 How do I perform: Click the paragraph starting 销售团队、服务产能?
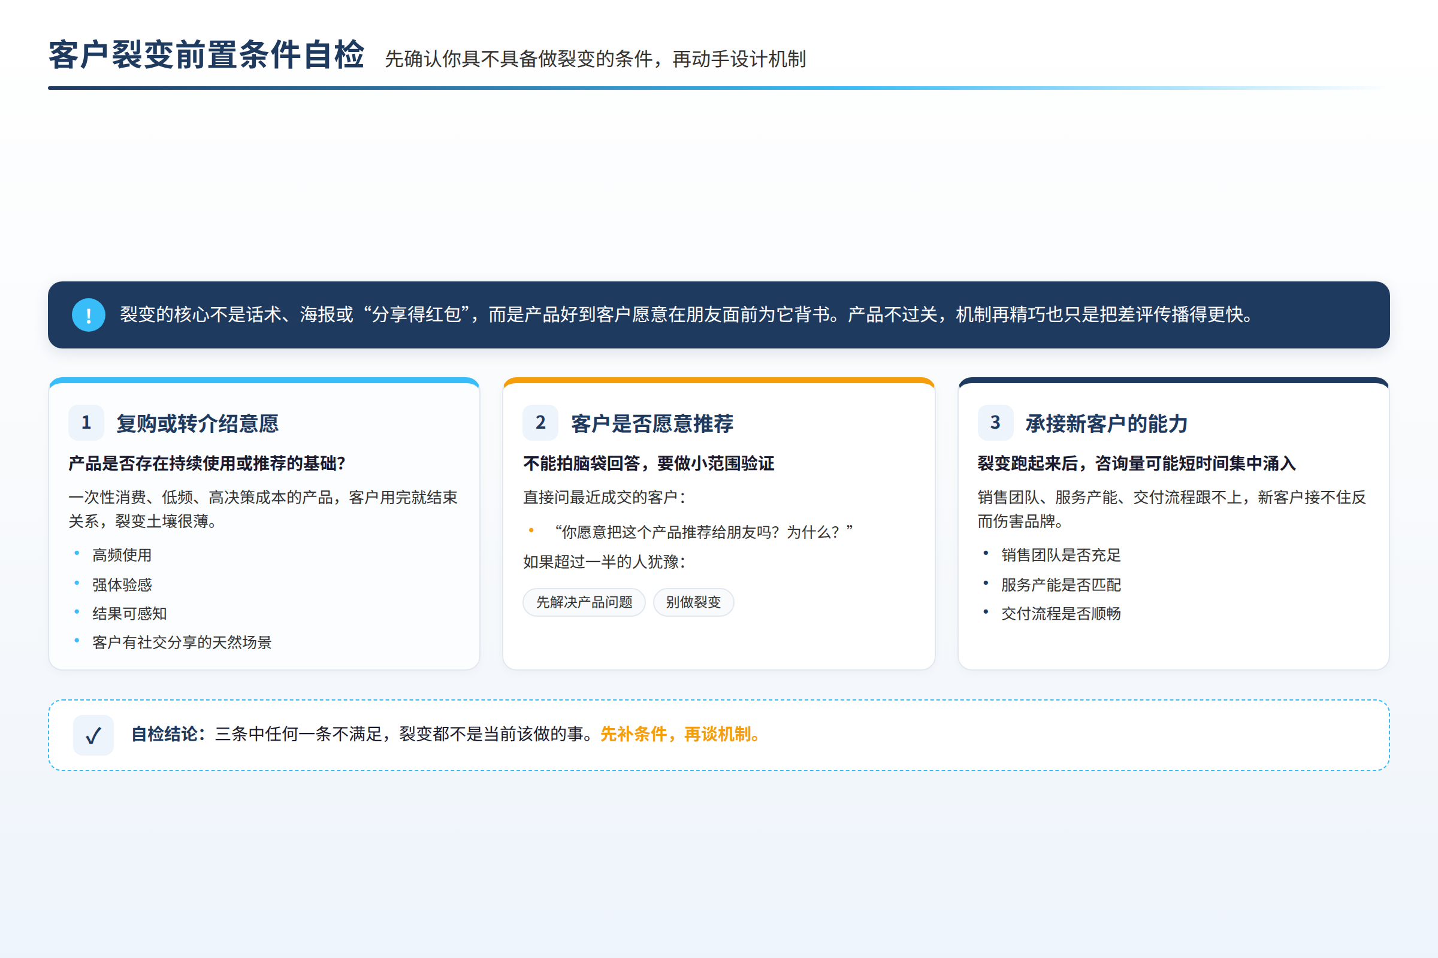point(1172,509)
